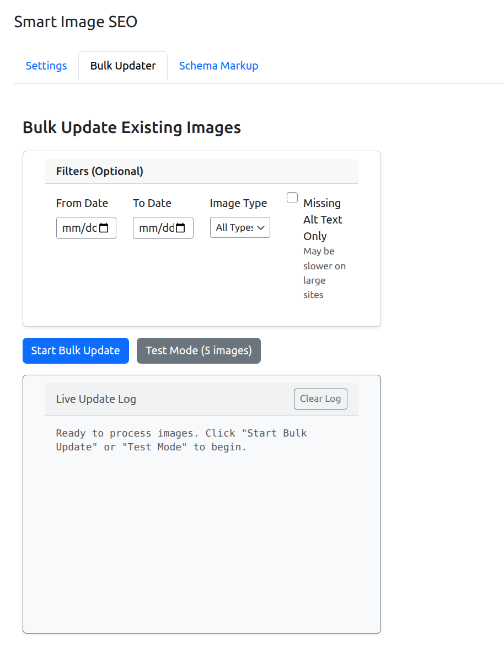Open the To Date calendar picker icon

[181, 228]
